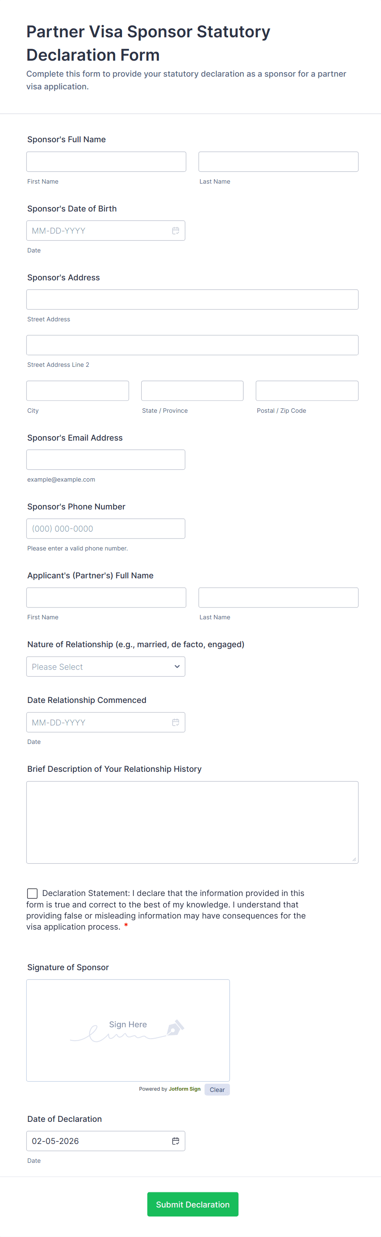
Task: Focus the Sponsor's Last Name field
Action: [278, 162]
